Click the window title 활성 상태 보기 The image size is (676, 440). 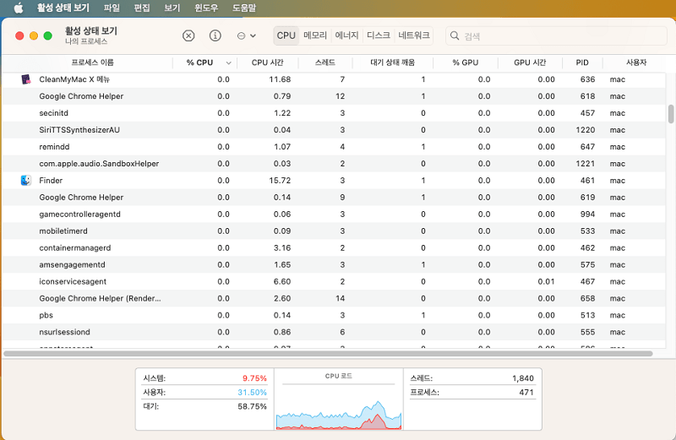click(91, 31)
